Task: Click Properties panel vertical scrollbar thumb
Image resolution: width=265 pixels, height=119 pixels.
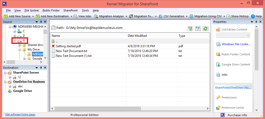Action: tap(256, 49)
